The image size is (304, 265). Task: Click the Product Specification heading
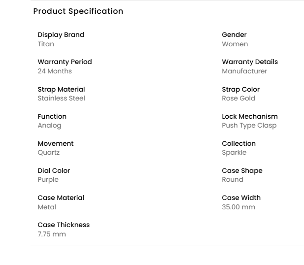coord(78,11)
